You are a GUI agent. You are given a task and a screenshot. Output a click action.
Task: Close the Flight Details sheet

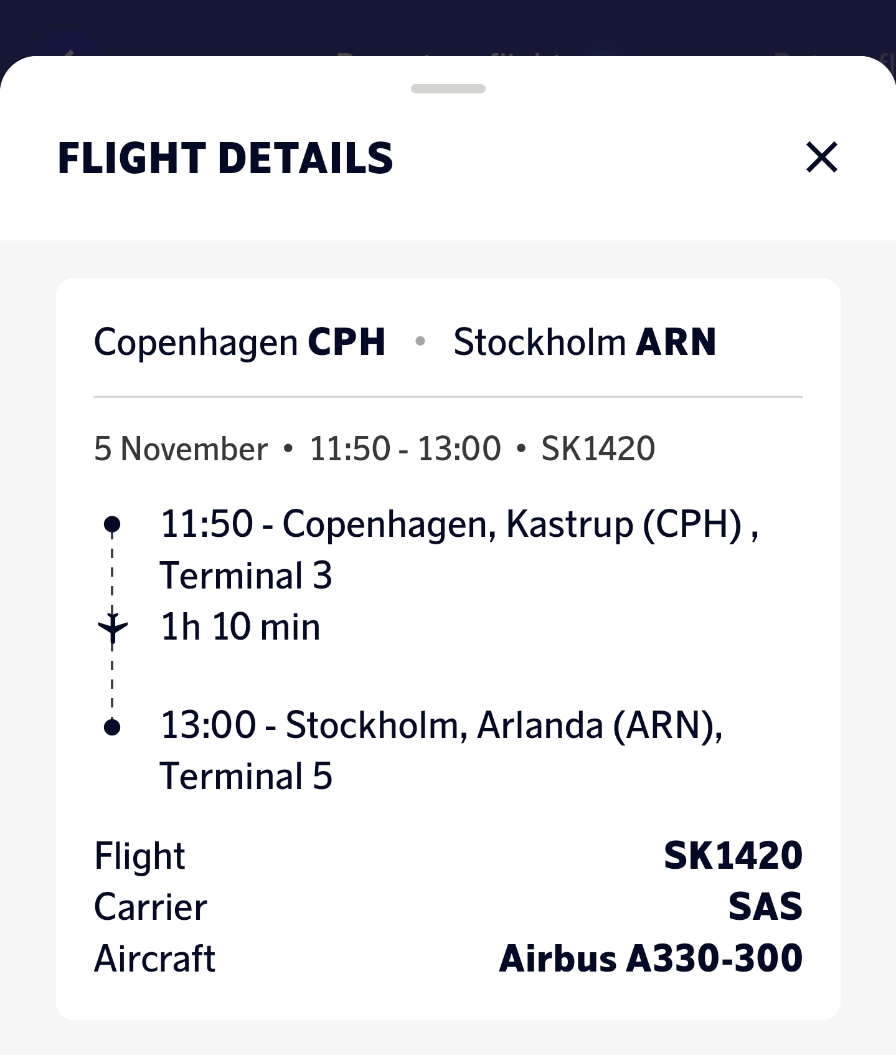point(821,157)
